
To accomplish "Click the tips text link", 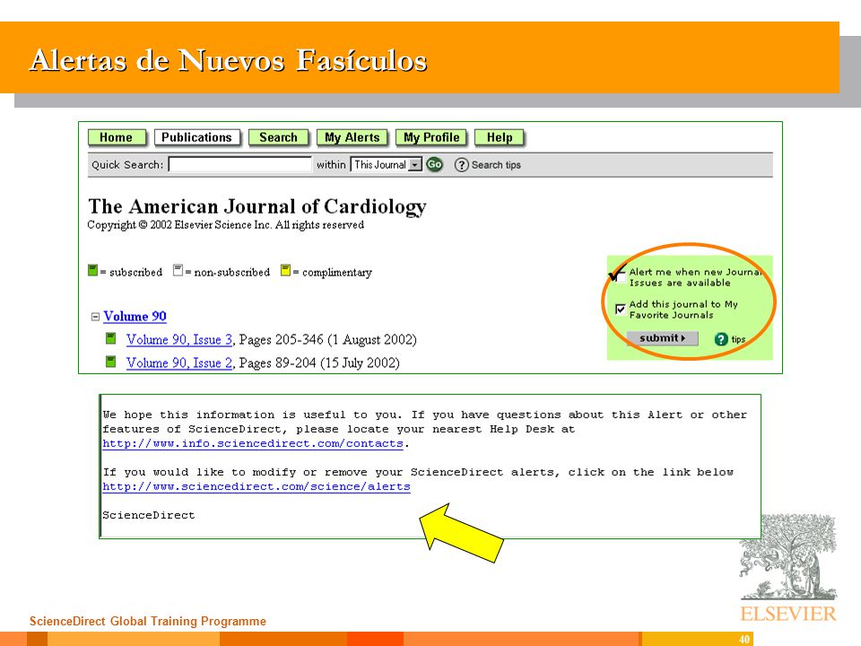I will 738,339.
